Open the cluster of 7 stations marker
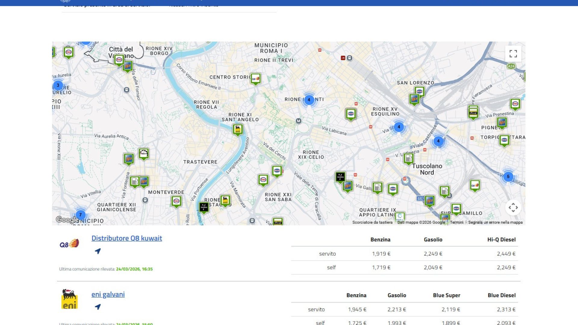The width and height of the screenshot is (578, 325). (x=80, y=215)
